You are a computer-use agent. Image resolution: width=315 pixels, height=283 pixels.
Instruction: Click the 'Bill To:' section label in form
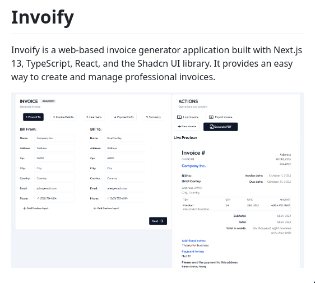[96, 129]
